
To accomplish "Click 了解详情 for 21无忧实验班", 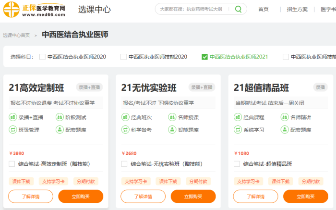I will 143,196.
